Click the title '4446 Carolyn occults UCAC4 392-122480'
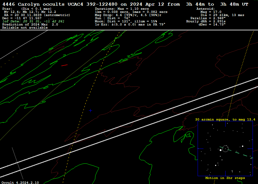The width and height of the screenshot is (258, 184). coord(60,4)
